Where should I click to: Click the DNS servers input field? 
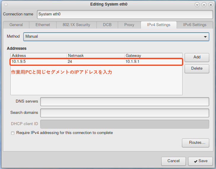pyautogui.click(x=125, y=101)
